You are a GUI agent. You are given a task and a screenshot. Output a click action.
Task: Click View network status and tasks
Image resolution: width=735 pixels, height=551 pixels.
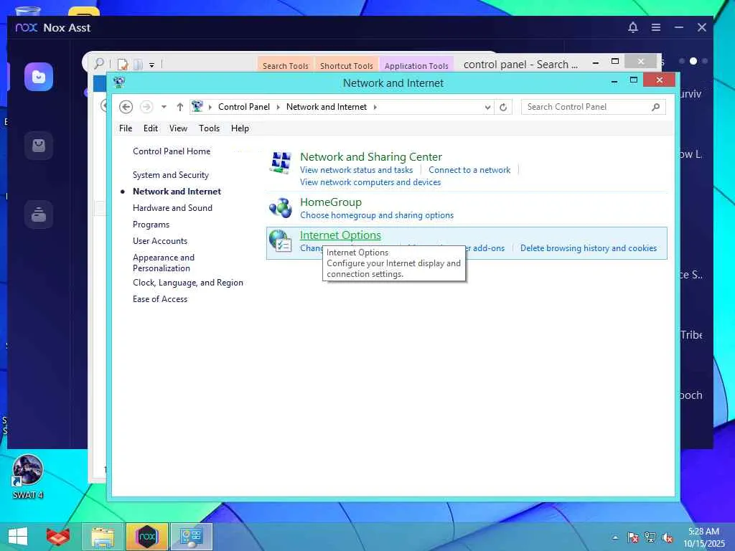(x=356, y=169)
